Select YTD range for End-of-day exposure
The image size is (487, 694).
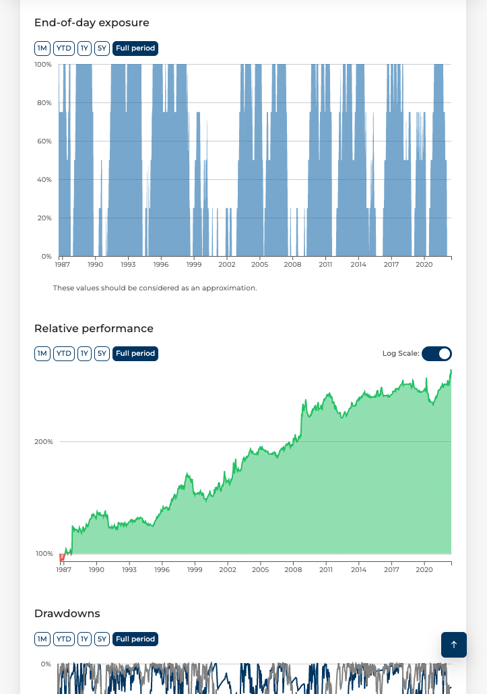64,49
